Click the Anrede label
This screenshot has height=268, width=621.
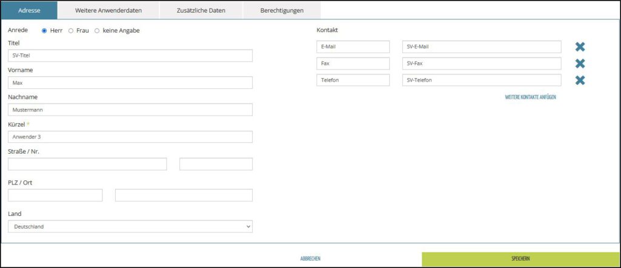click(x=18, y=30)
